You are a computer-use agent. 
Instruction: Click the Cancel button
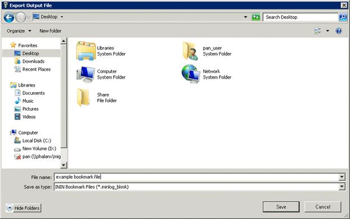pos(323,207)
